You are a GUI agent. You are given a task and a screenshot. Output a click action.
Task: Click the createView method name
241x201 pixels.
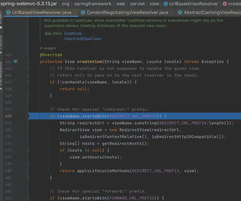90,62
